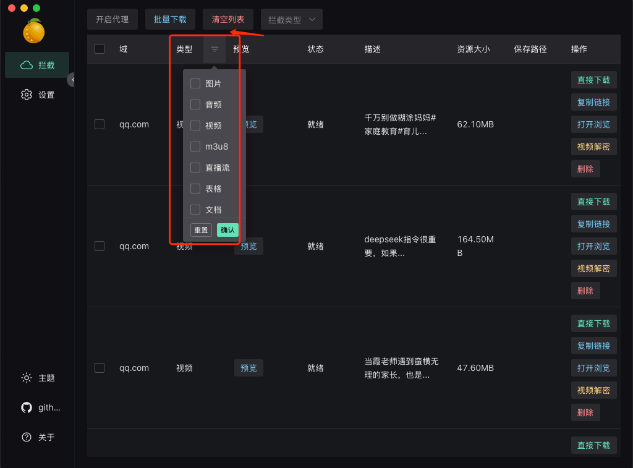633x468 pixels.
Task: Check the 图片 filter option
Action: [x=195, y=83]
